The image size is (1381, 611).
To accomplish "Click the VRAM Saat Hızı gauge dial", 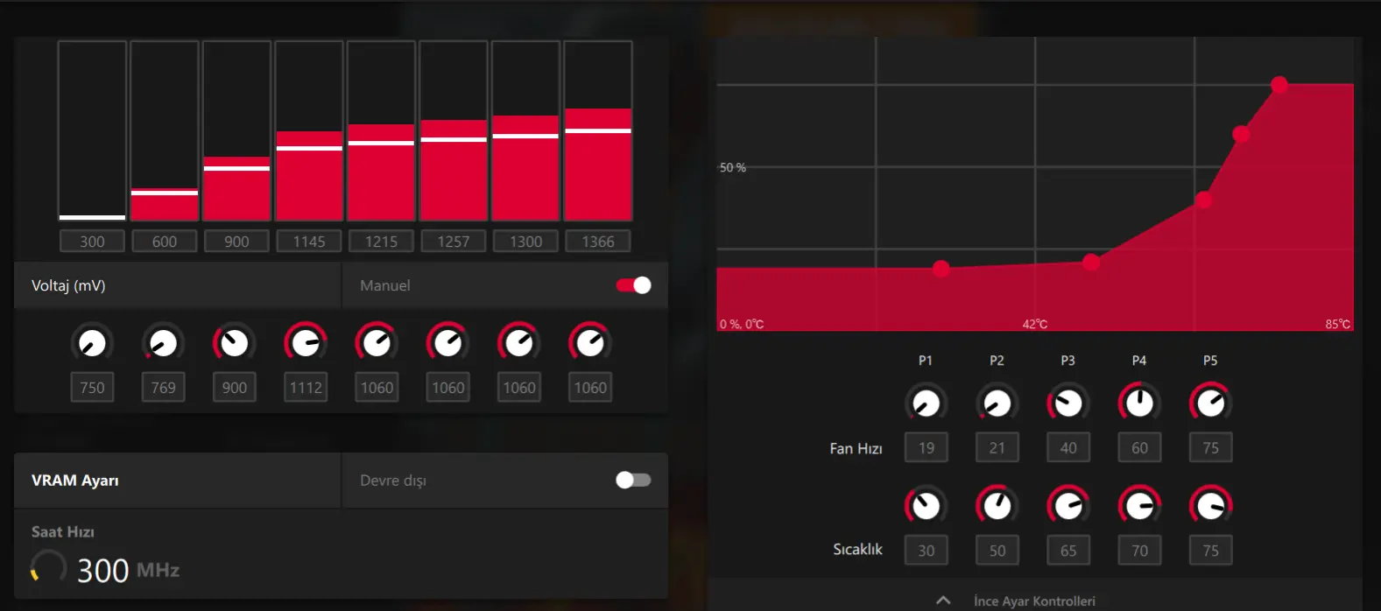I will pos(49,567).
